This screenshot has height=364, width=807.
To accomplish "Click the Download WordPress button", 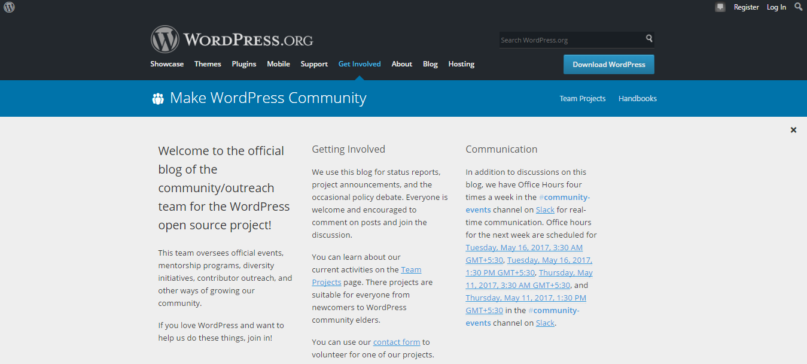I will (609, 65).
